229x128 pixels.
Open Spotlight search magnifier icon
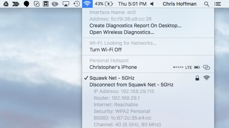(206, 4)
